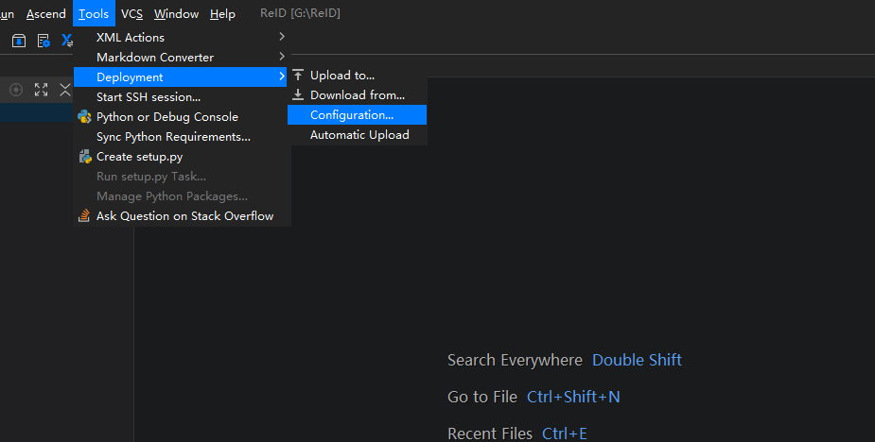Image resolution: width=875 pixels, height=442 pixels.
Task: Open the Window menu
Action: 176,14
